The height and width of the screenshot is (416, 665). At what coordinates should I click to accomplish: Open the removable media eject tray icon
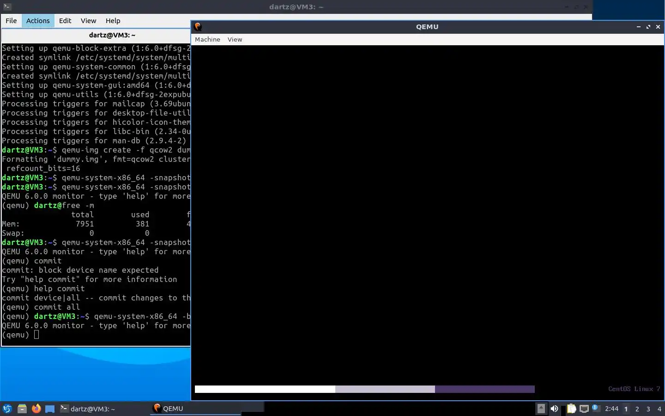pos(541,409)
